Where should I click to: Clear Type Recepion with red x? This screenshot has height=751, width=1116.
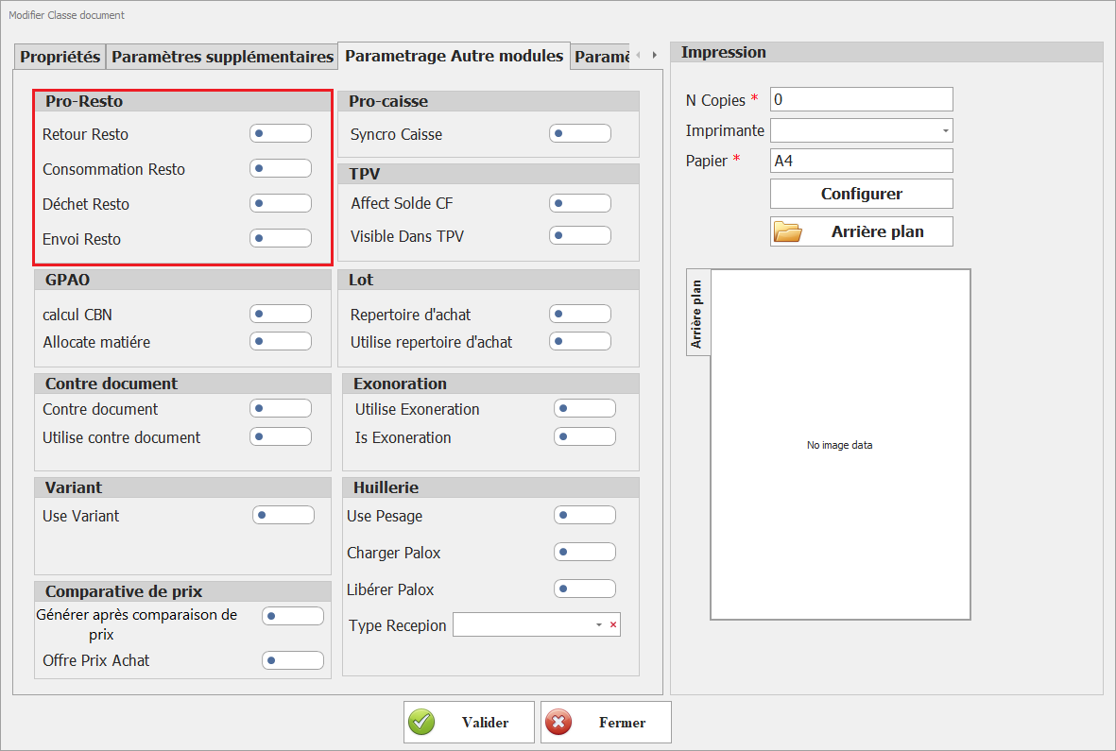click(612, 625)
